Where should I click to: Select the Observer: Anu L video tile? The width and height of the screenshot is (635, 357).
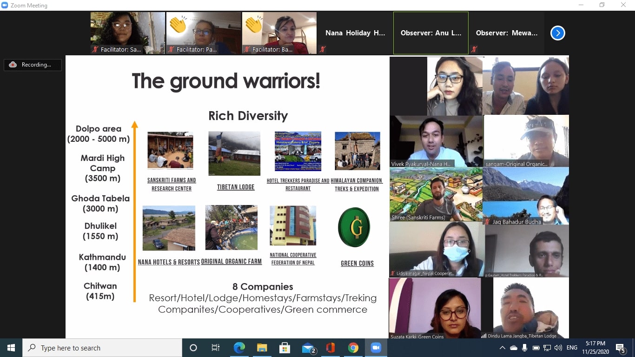coord(430,33)
